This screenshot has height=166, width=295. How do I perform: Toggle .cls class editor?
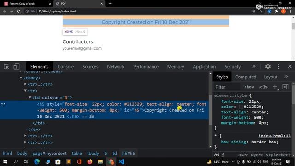pyautogui.click(x=263, y=87)
